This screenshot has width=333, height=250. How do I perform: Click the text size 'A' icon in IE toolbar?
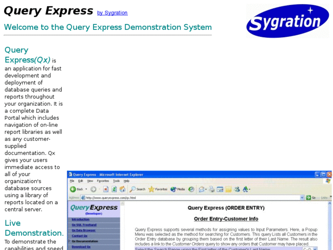click(246, 189)
